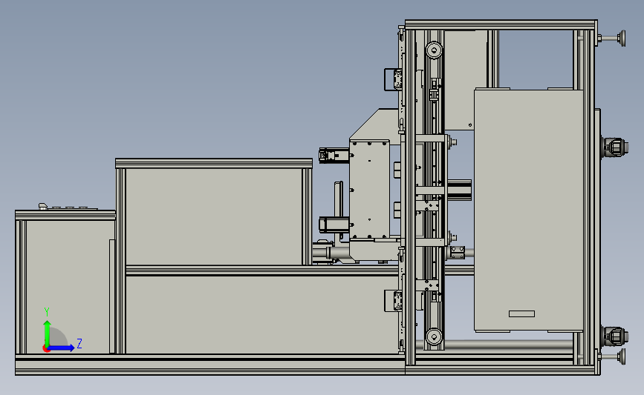
Task: Click the red origin sphere of triad
Action: click(x=46, y=349)
